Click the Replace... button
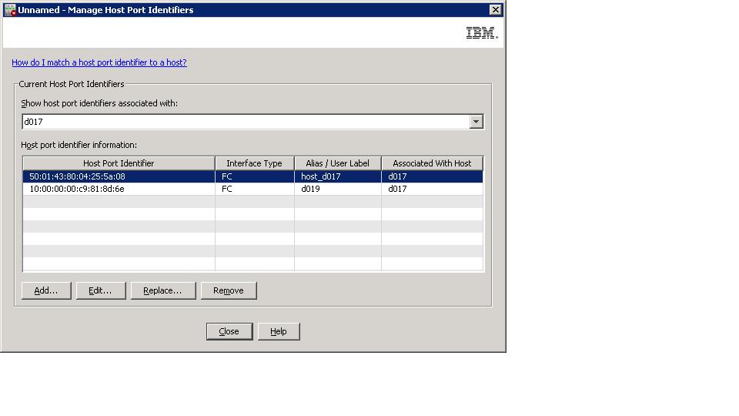The height and width of the screenshot is (416, 739). click(x=162, y=290)
